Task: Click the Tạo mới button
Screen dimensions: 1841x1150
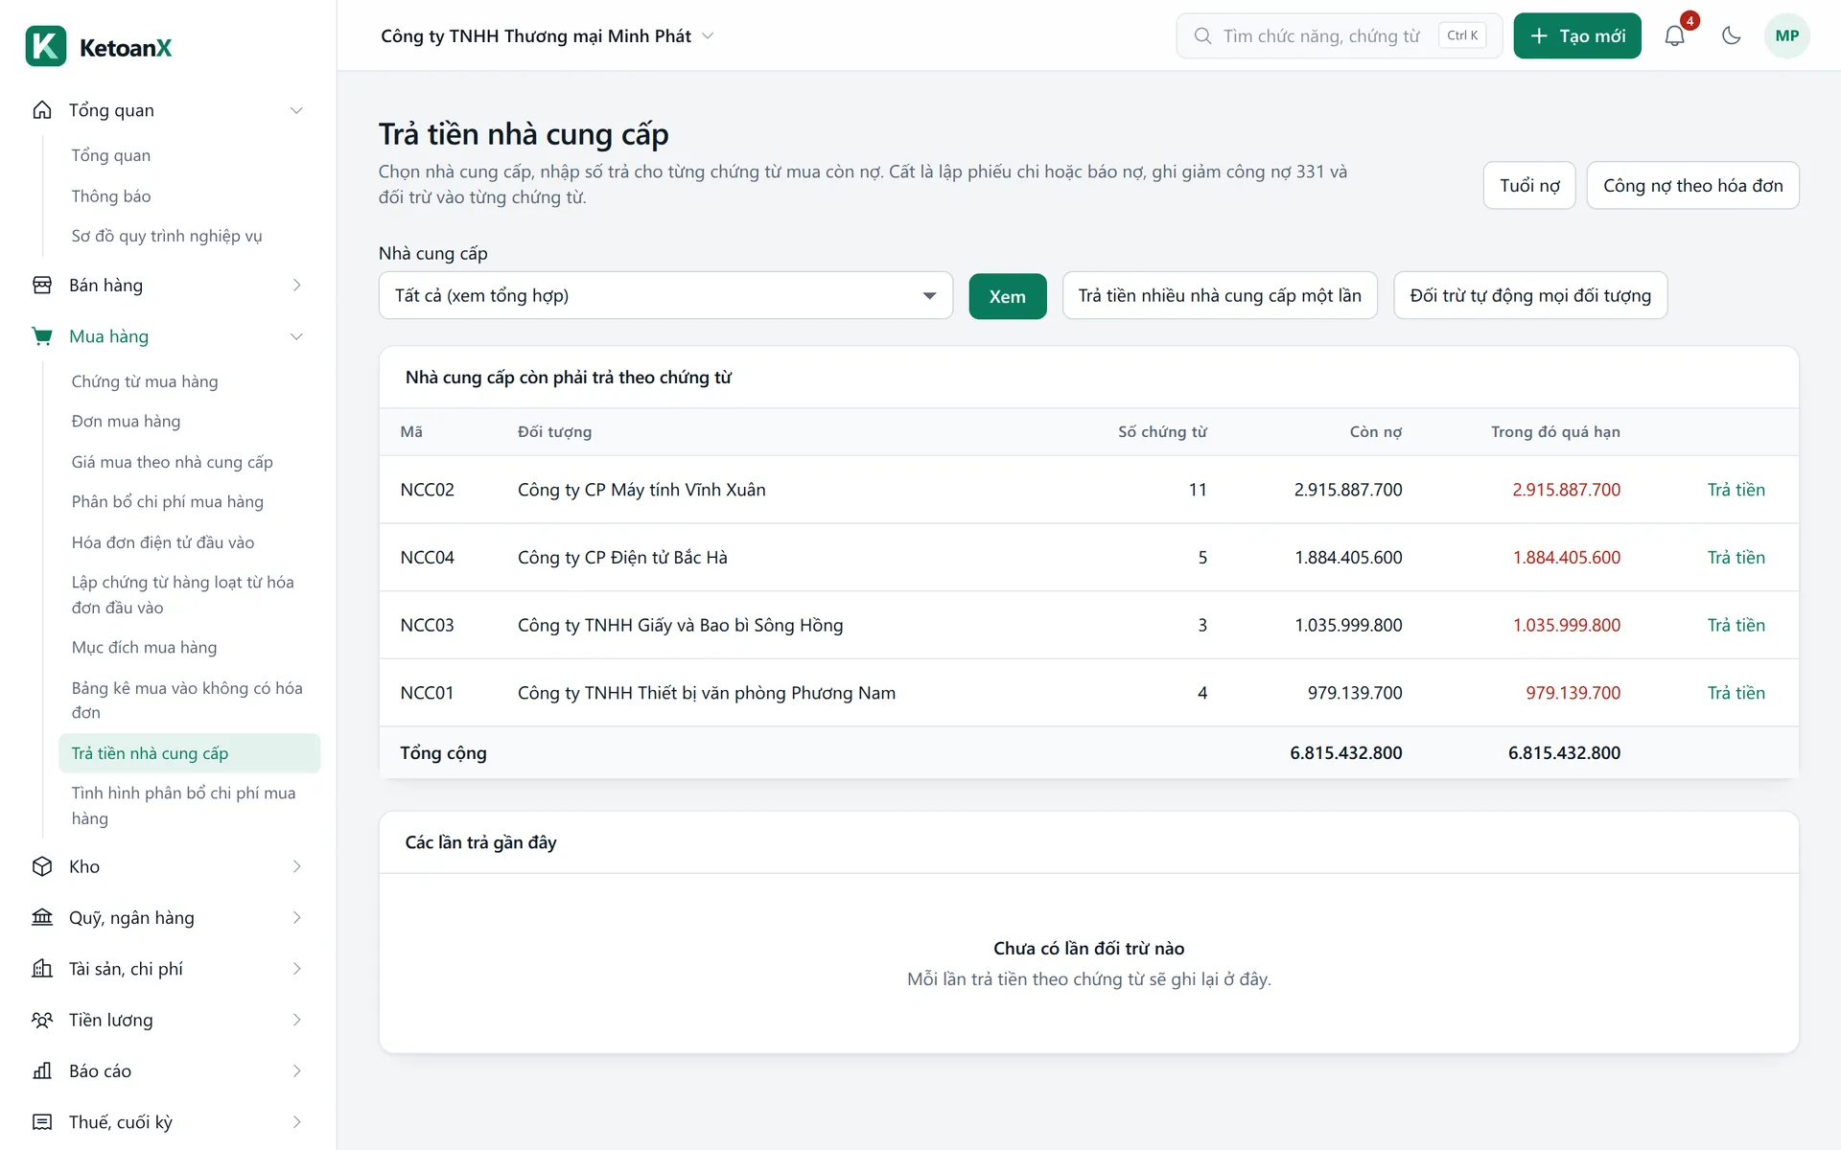Action: (x=1577, y=36)
